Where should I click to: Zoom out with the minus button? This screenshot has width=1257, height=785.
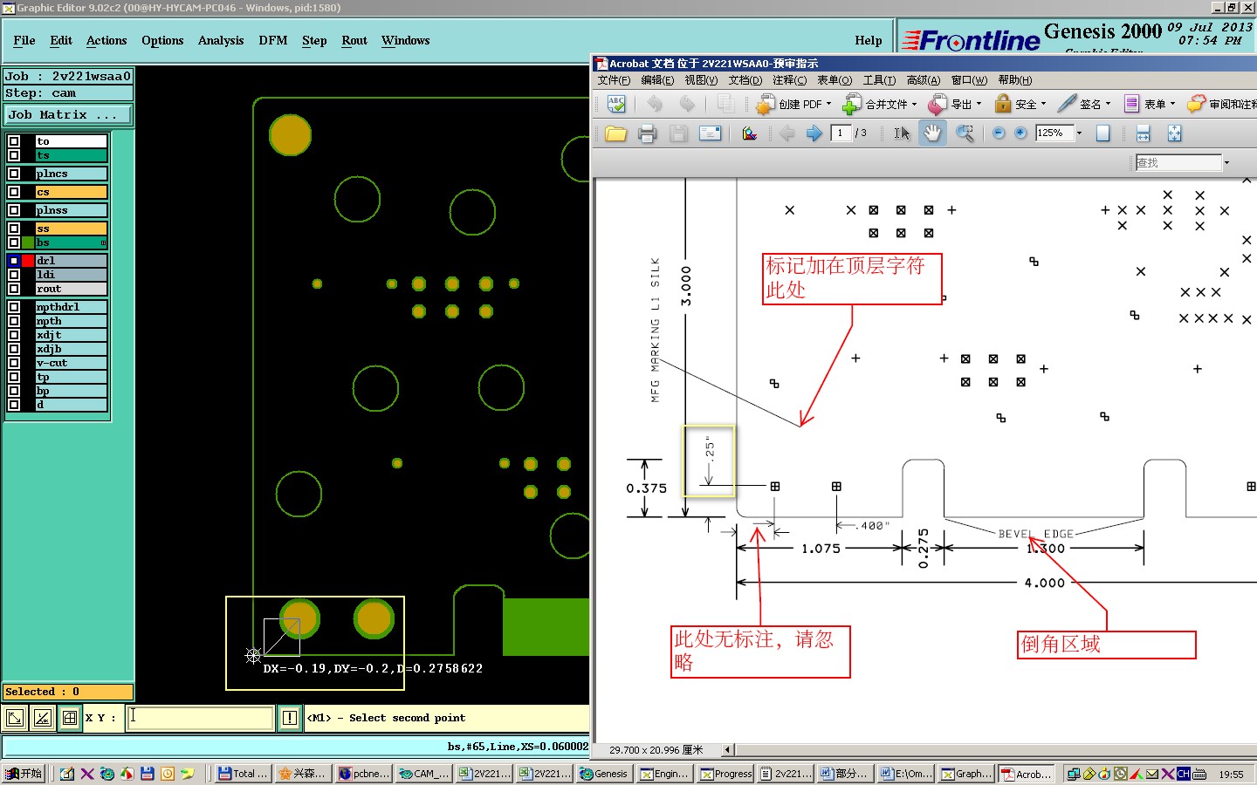999,133
